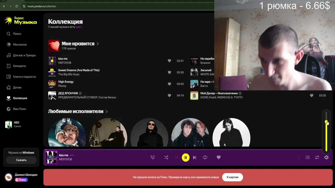Screen dimensions: 335x188
Task: Play the track kiss me in list
Action: click(63, 59)
